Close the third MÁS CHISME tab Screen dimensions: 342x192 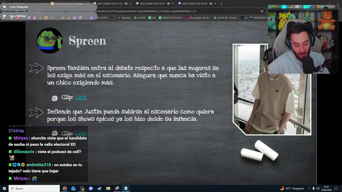[215, 3]
